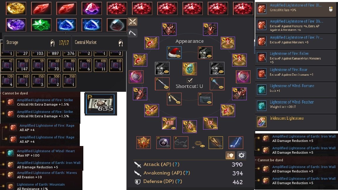The image size is (338, 190).
Task: Toggle the glasses appearance slot
Action: pyautogui.click(x=181, y=142)
